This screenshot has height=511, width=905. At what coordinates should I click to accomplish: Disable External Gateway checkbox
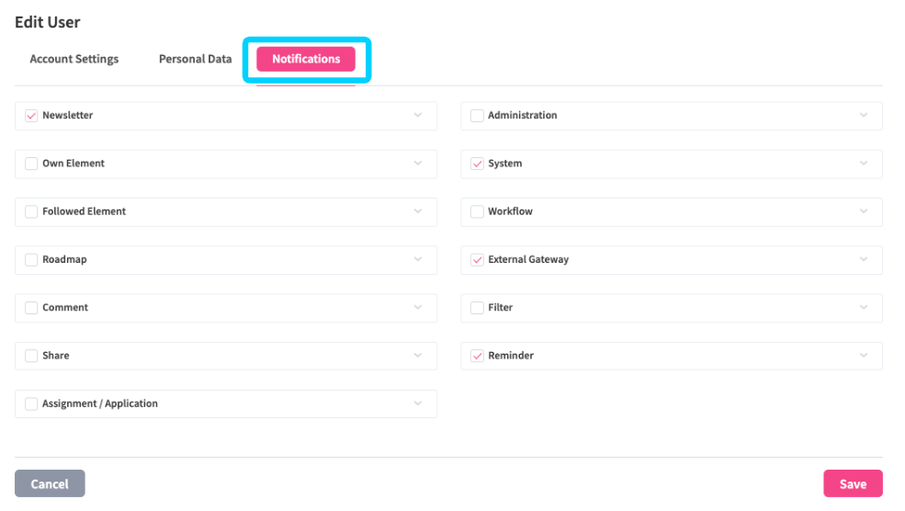tap(477, 260)
